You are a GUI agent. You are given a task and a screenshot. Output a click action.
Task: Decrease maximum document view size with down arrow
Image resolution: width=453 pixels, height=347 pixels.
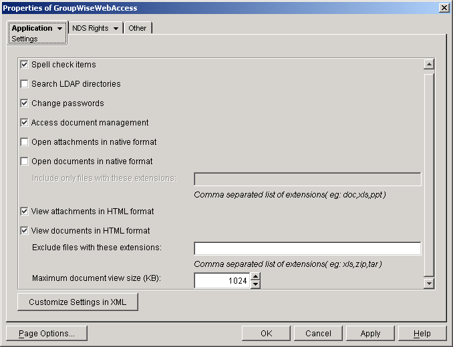[255, 284]
